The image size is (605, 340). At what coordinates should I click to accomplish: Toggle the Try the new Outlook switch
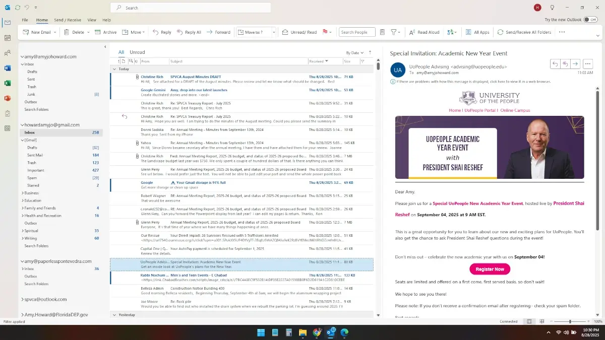click(x=590, y=20)
